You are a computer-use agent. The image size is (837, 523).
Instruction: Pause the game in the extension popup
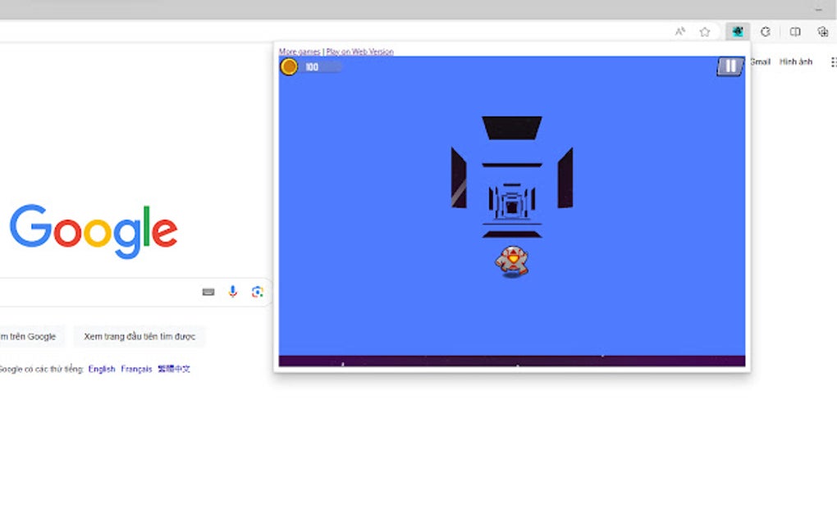(x=728, y=67)
